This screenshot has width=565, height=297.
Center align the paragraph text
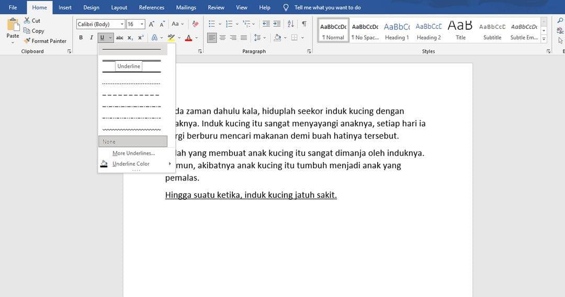click(x=222, y=38)
